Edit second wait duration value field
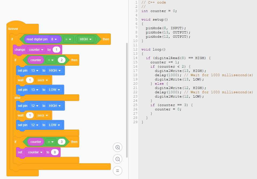 pyautogui.click(x=30, y=115)
